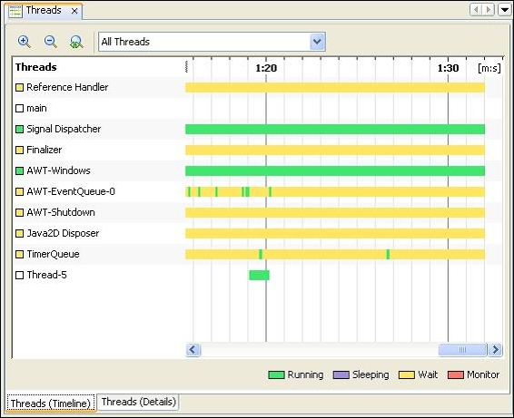Viewport: 514px width, 418px height.
Task: Click the Zoom Out magnifier icon
Action: [x=51, y=42]
